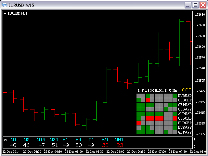This screenshot has height=156, width=208.
Task: Click the red RSI value 23 under MN1
Action: pyautogui.click(x=120, y=145)
